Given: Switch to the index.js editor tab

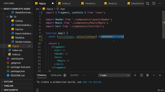Looking at the screenshot, I should [68, 3].
